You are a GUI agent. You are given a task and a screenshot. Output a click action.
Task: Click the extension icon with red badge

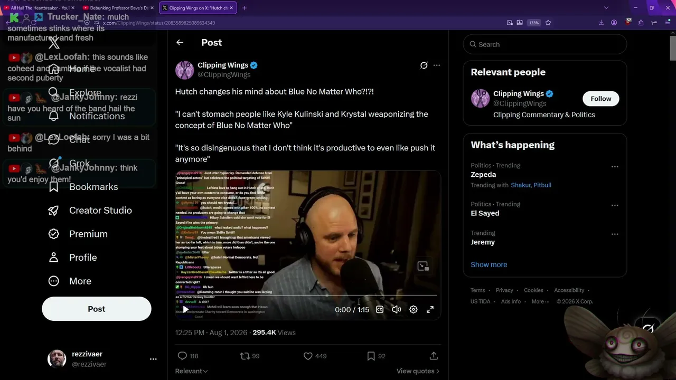tap(627, 23)
